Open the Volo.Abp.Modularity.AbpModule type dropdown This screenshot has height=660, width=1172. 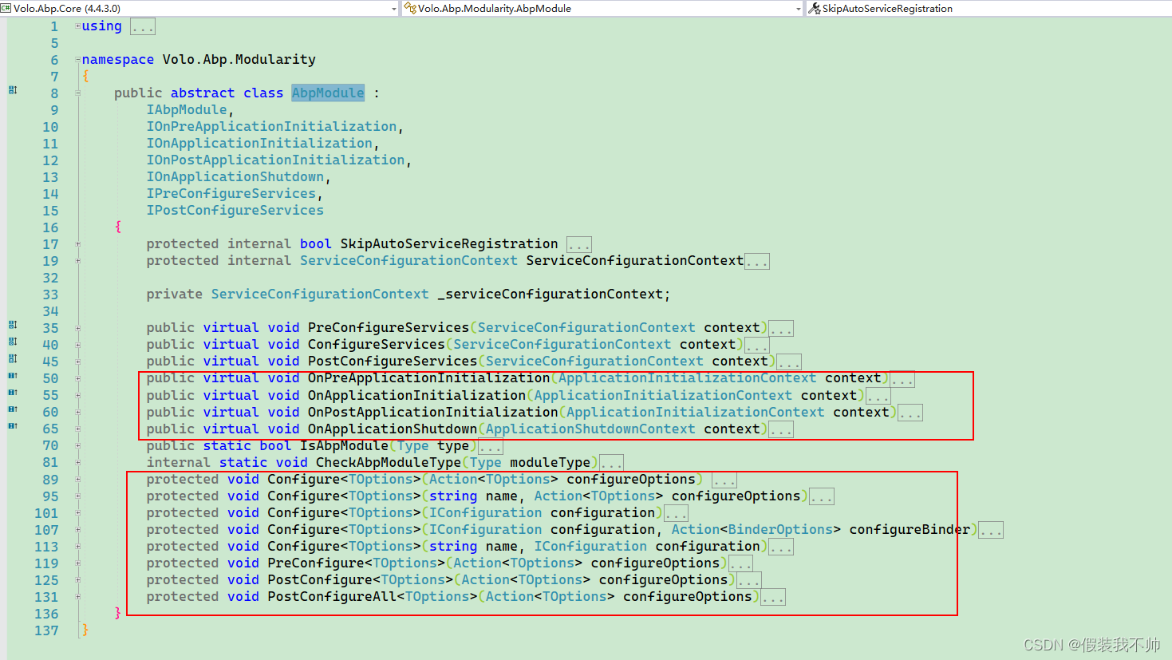tap(799, 9)
